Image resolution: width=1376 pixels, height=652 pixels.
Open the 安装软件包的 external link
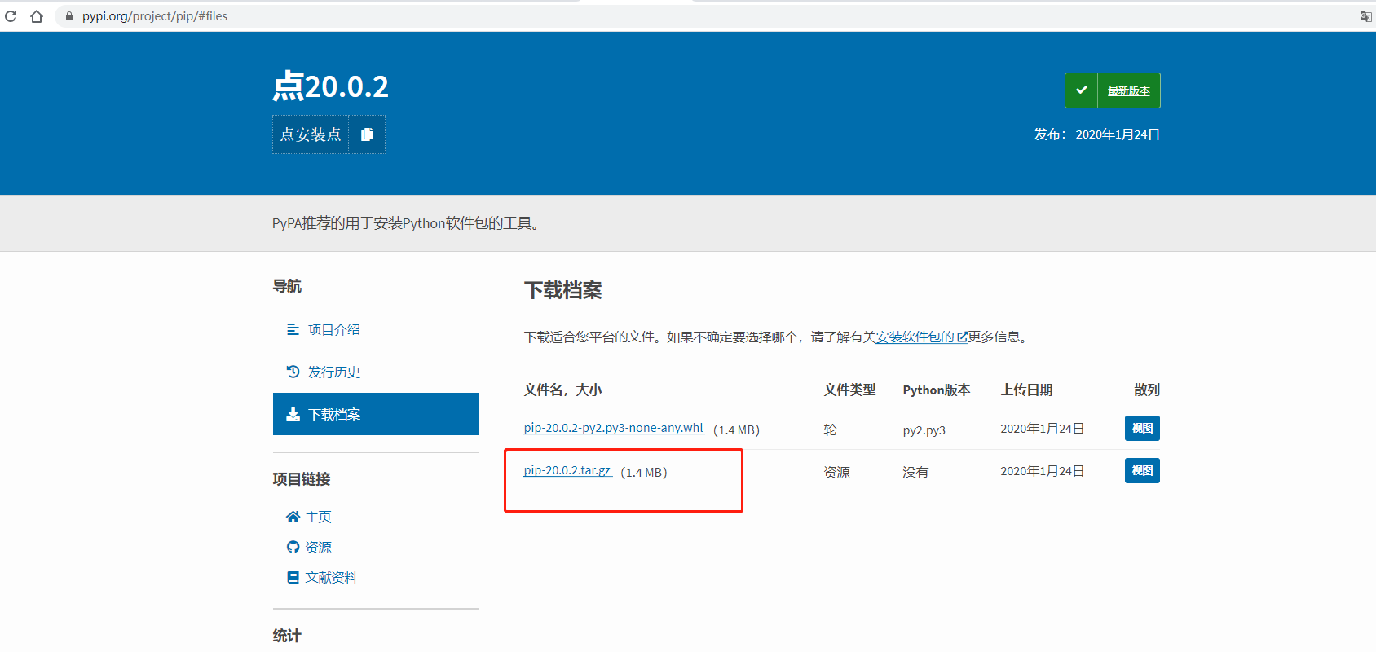tap(921, 337)
